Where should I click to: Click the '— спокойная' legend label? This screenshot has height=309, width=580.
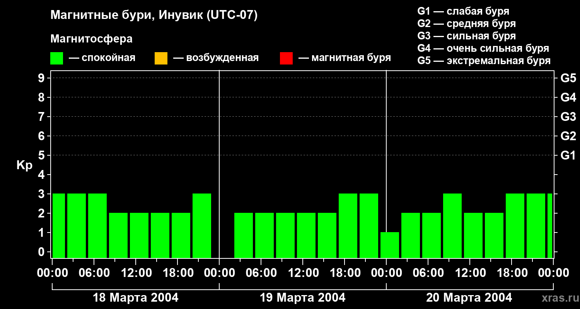pos(102,58)
